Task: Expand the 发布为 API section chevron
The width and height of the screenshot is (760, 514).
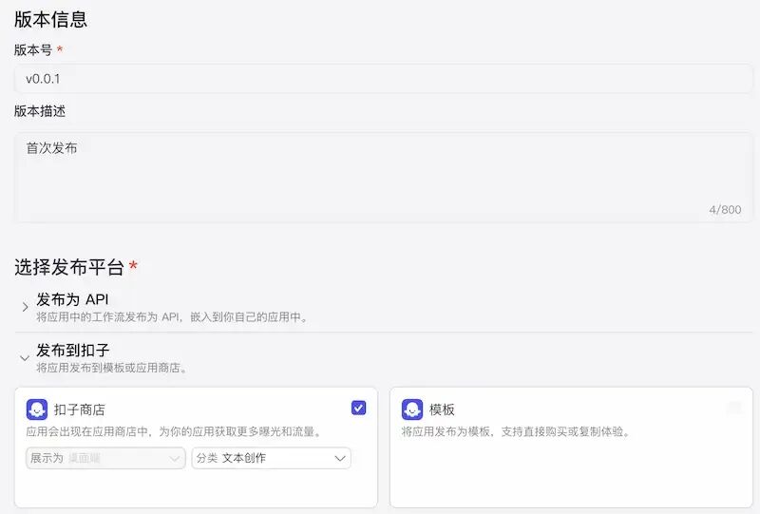Action: click(25, 307)
